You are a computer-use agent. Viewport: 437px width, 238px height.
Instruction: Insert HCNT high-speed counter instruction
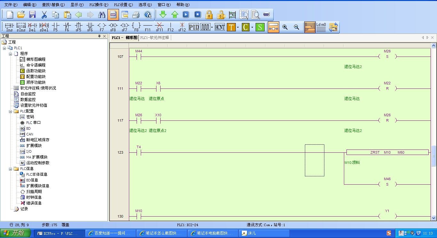(220, 27)
